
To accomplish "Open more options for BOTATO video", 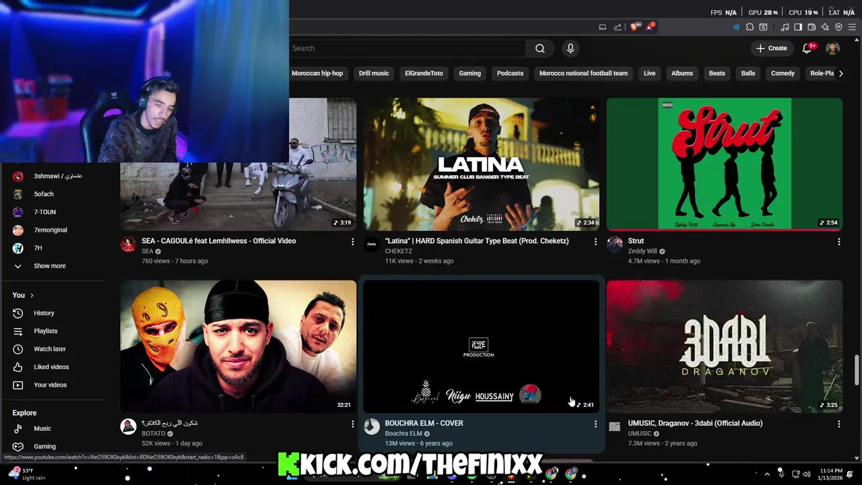I will [352, 424].
